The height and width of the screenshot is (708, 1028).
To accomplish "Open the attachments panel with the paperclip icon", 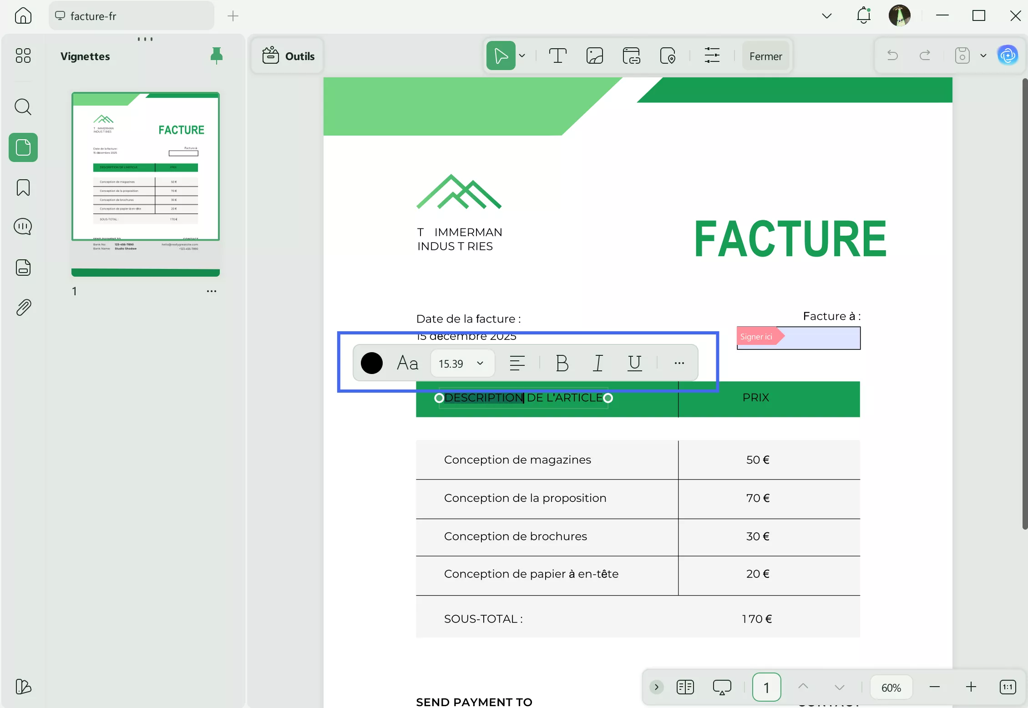I will 23,307.
